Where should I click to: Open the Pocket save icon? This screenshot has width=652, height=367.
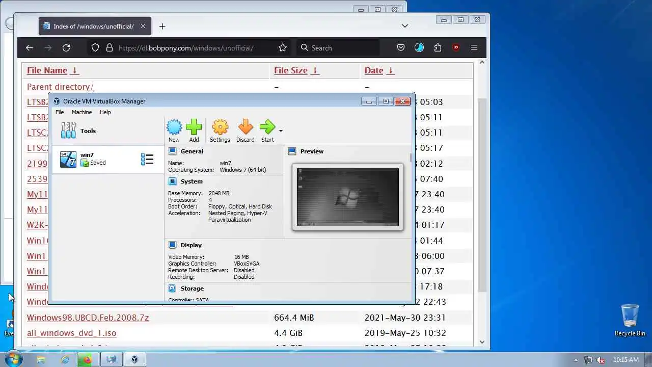coord(401,48)
